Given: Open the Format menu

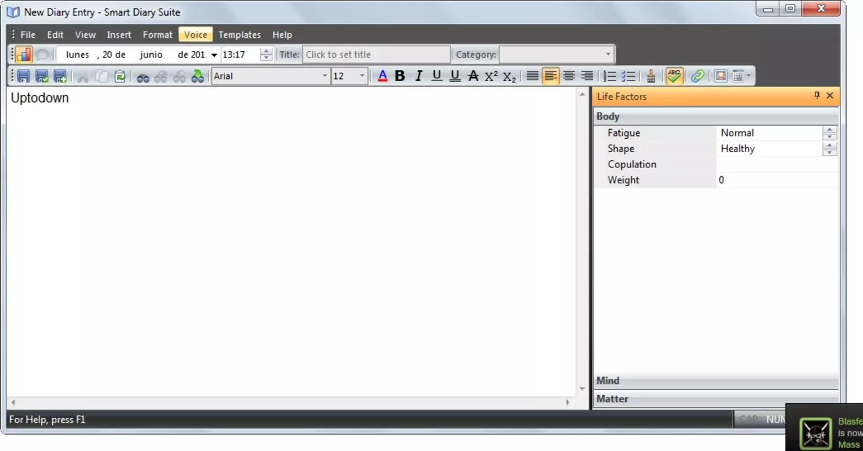Looking at the screenshot, I should pos(157,35).
